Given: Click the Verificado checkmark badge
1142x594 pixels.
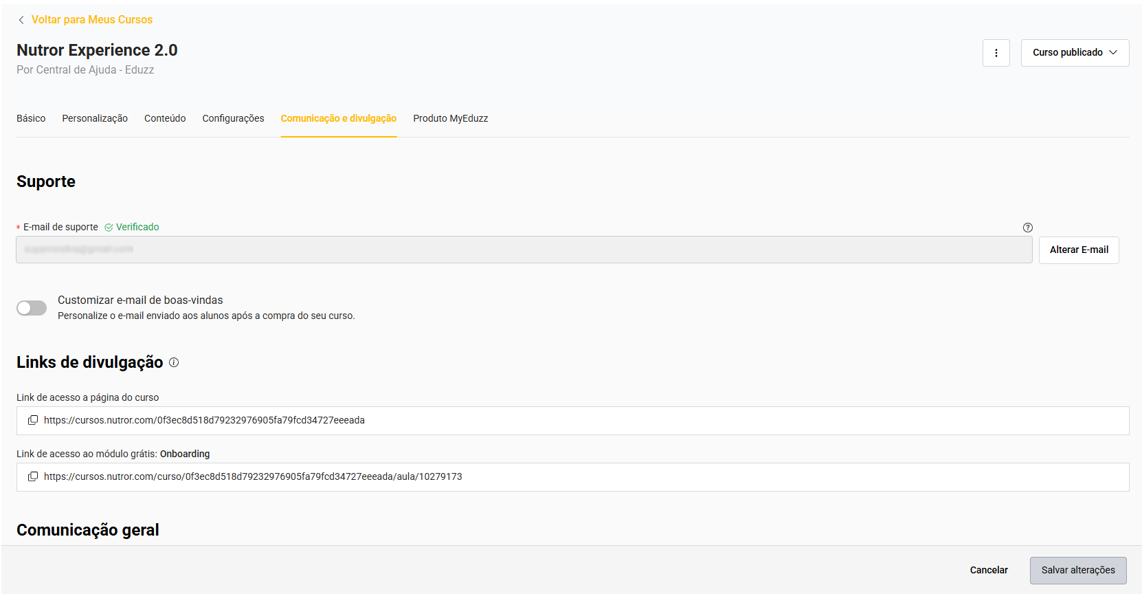Looking at the screenshot, I should (132, 227).
